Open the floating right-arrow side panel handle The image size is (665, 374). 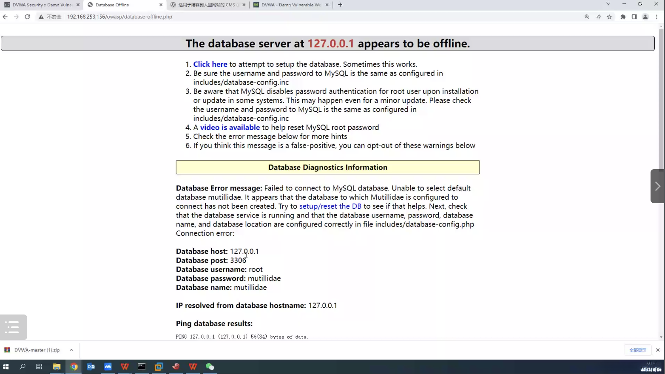(657, 186)
